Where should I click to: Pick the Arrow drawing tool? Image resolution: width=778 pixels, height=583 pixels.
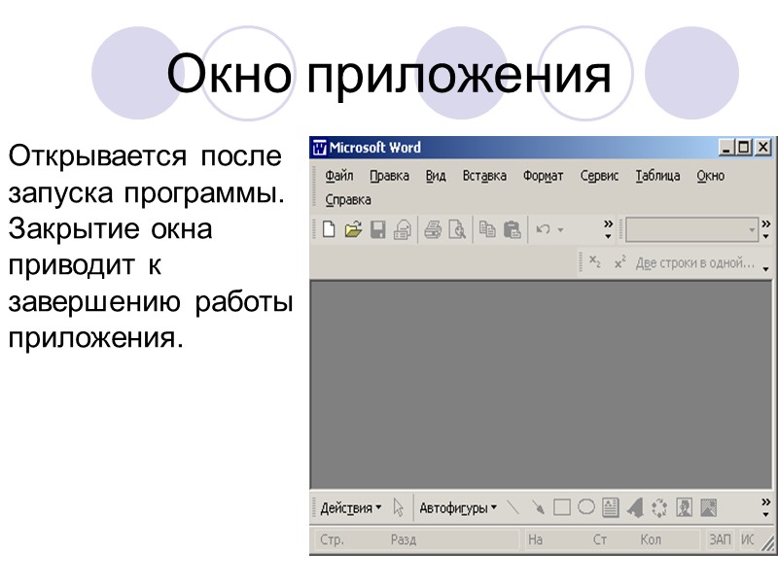[537, 505]
